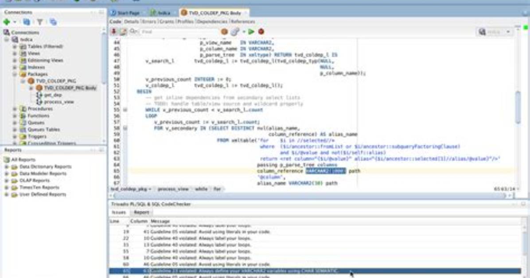Expand the Indexes node
Viewport: 530px width, 278px height.
(15, 67)
